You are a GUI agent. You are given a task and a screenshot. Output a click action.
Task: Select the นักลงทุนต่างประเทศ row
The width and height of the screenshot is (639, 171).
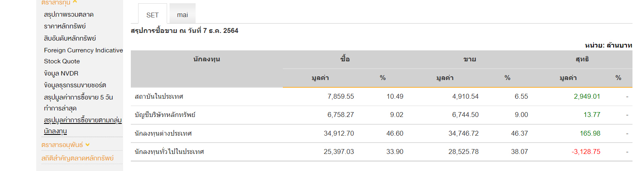(381, 133)
